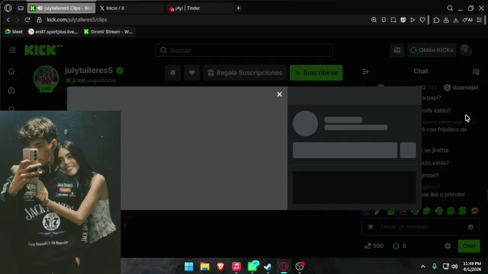Viewport: 488px width, 274px height.
Task: Click the Obtén KICKs button
Action: (432, 50)
